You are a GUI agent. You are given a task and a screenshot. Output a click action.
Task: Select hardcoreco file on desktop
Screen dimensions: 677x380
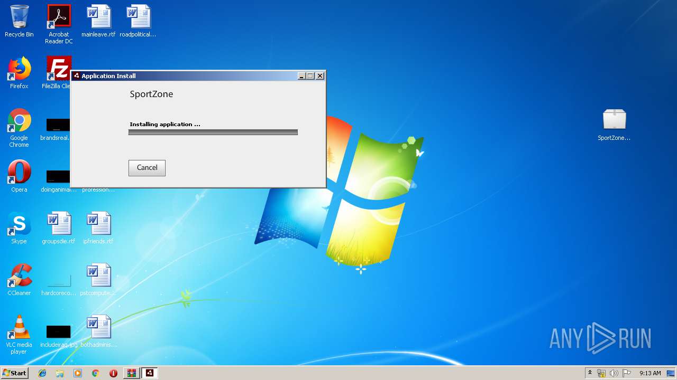[59, 284]
